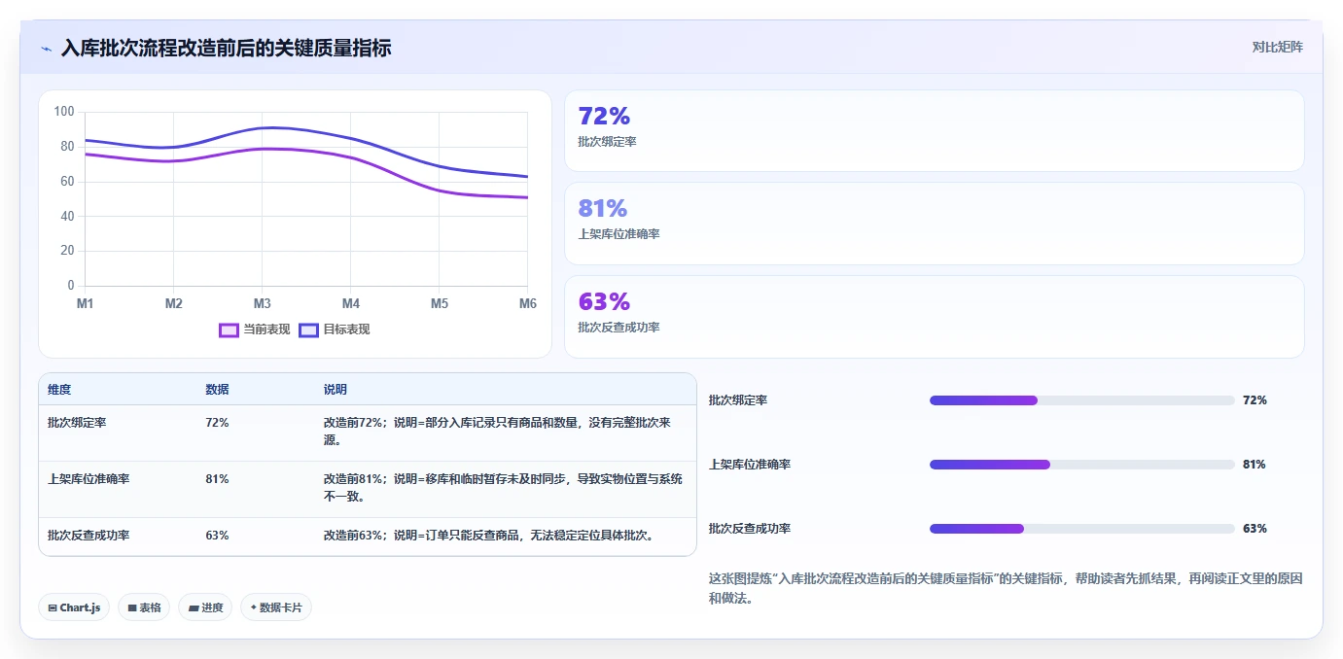Click the 72% value next to progress bar
Viewport: 1343px width, 659px height.
[x=1255, y=400]
